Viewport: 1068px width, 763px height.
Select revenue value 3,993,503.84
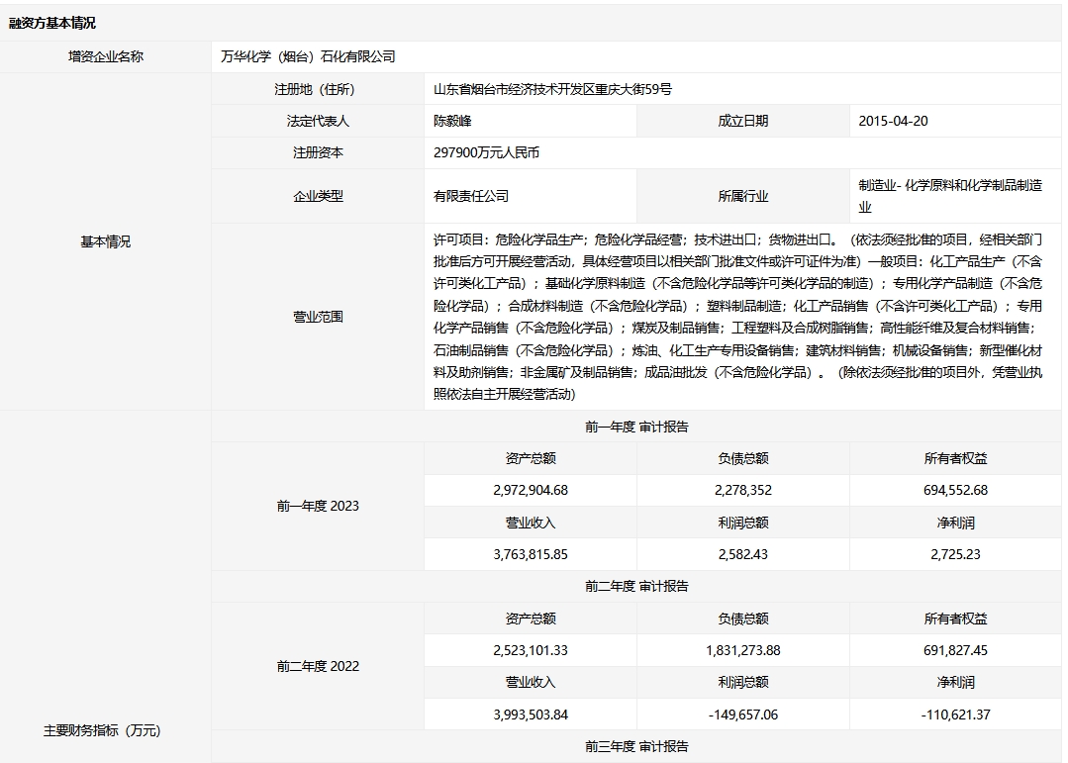[x=530, y=715]
